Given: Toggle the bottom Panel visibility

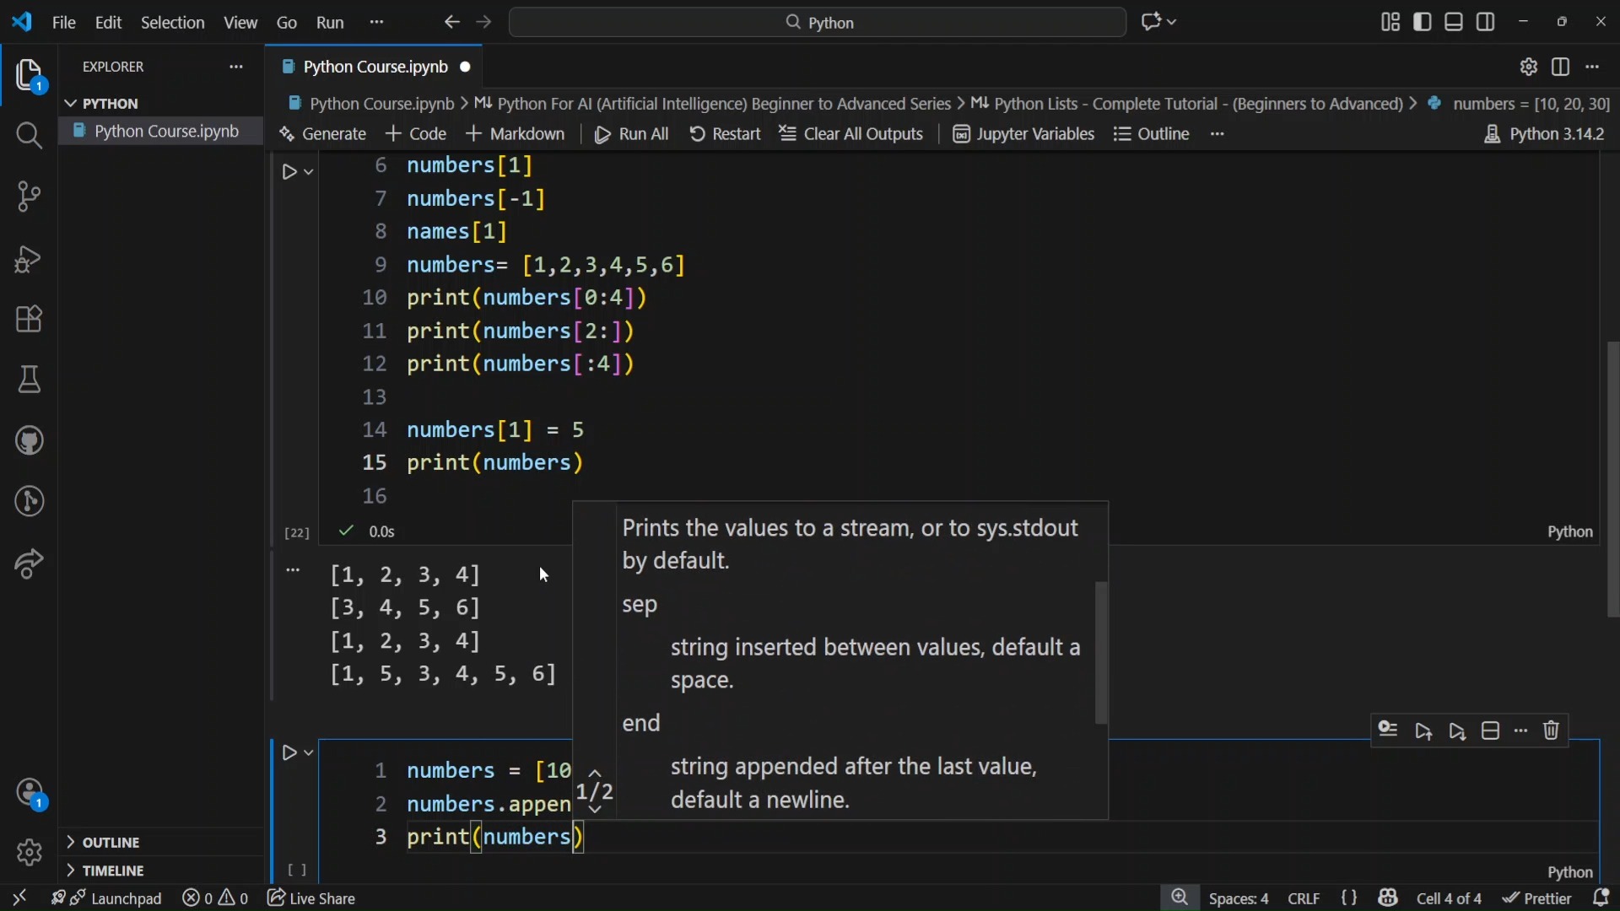Looking at the screenshot, I should click(1455, 23).
